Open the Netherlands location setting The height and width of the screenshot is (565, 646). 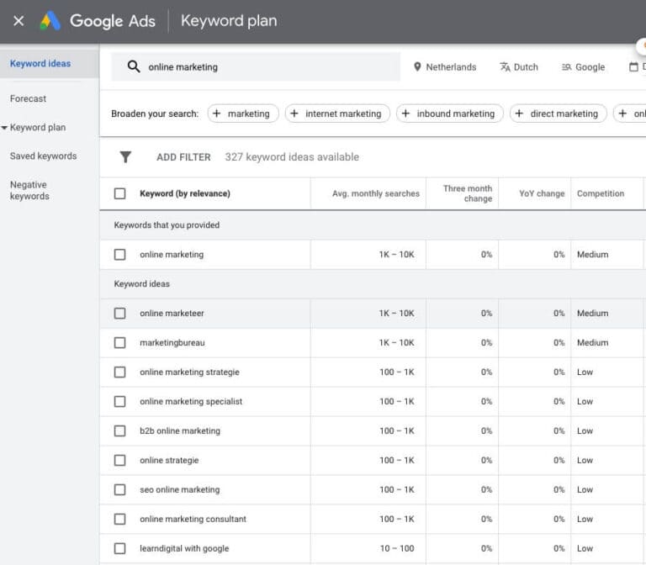(445, 67)
